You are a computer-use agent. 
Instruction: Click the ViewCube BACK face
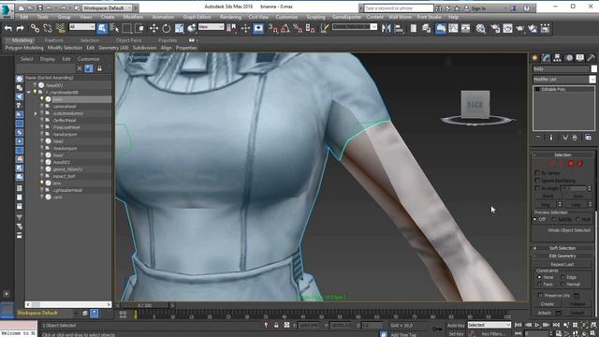[475, 104]
